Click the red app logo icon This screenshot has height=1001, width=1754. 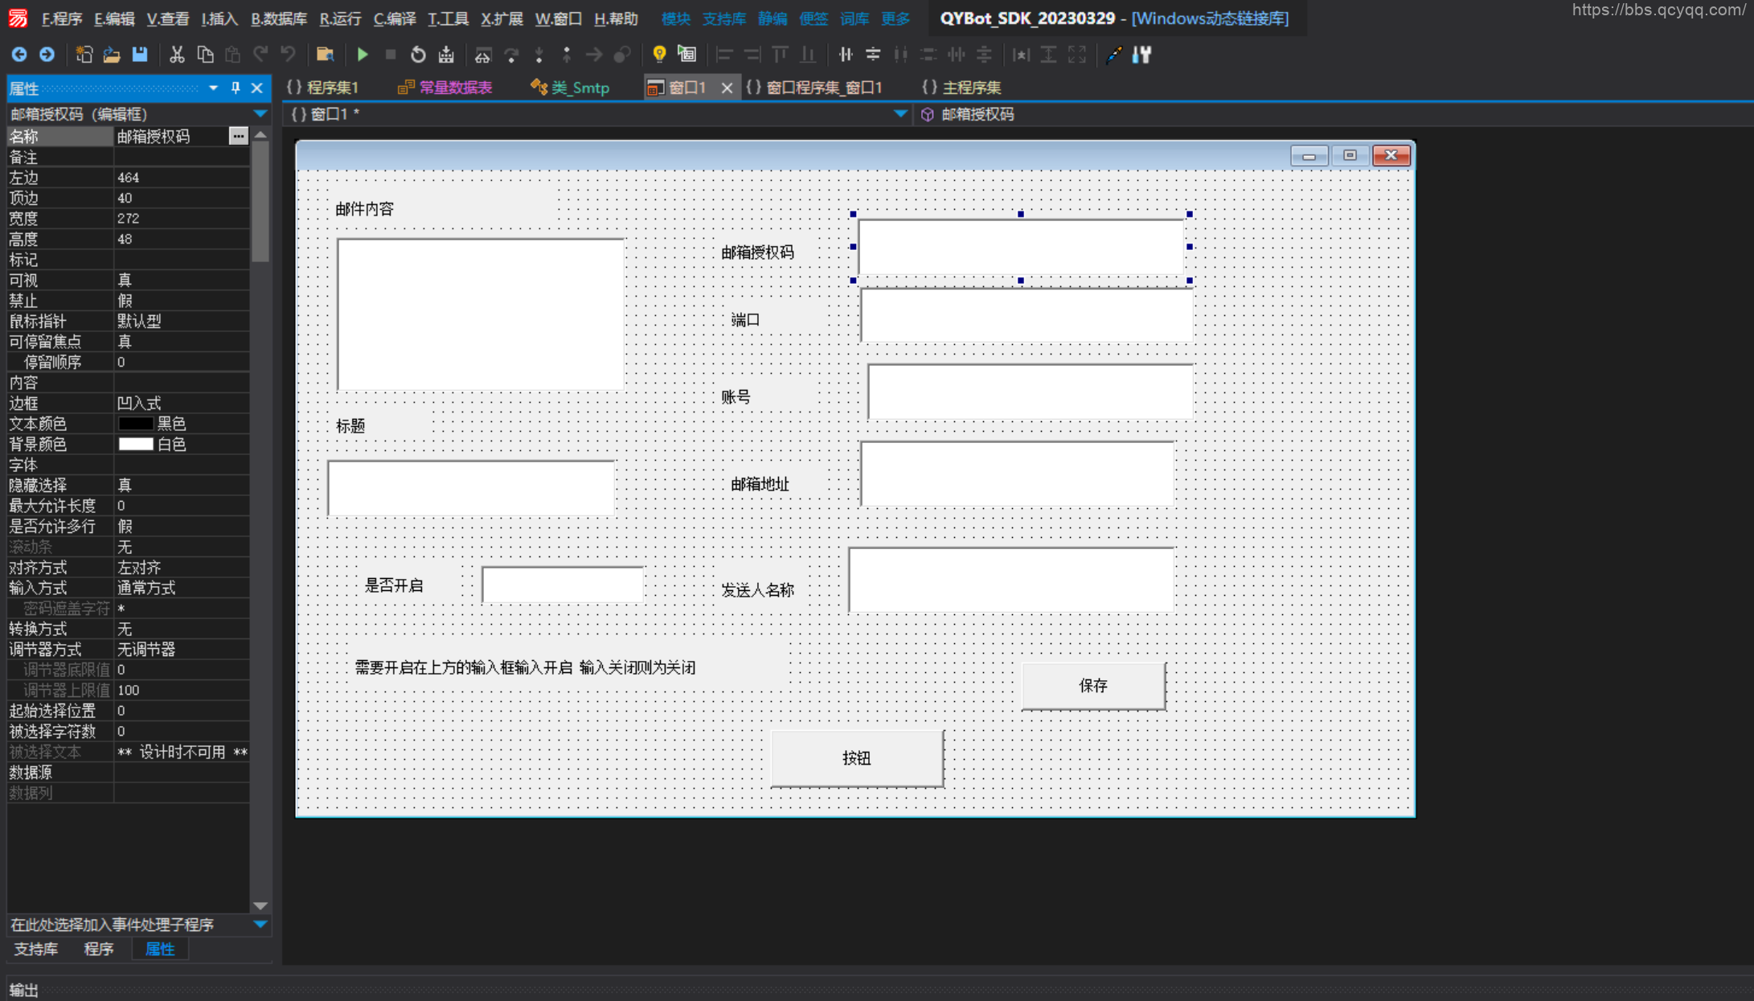18,18
